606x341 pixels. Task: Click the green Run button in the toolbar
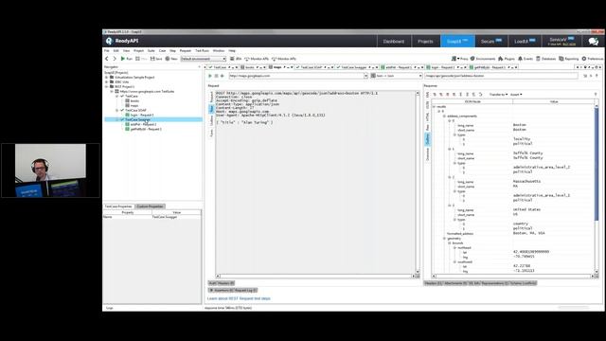(126, 59)
